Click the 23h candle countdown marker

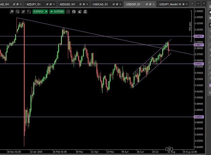coord(169,149)
